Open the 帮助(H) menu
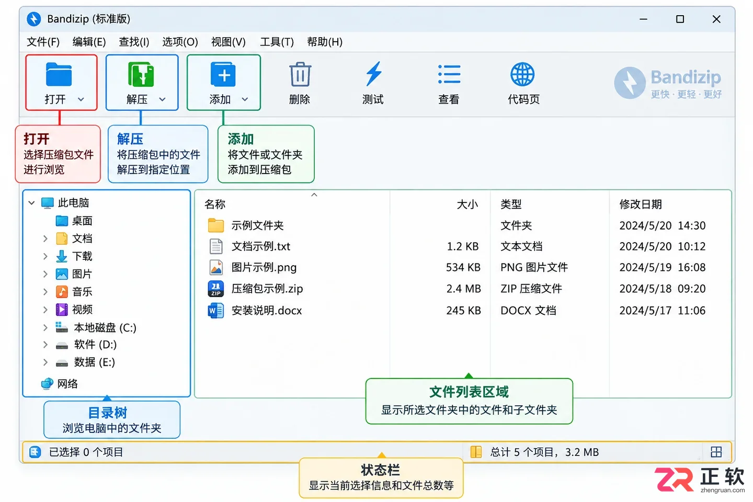 tap(325, 42)
